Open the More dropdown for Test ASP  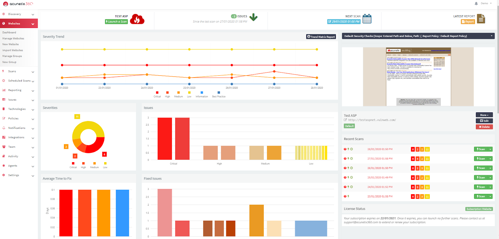tap(484, 115)
